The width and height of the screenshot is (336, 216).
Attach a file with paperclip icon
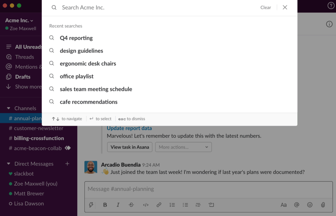click(323, 205)
